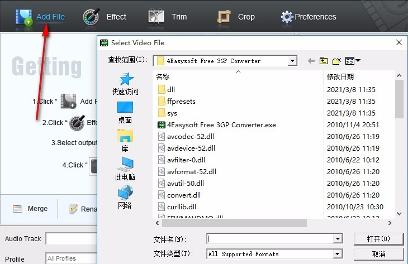Click the Preferences toolbar label
The image size is (408, 264).
pos(315,17)
